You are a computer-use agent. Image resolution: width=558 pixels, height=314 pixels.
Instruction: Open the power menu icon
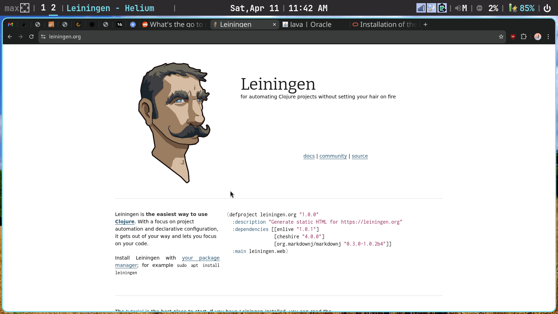coord(548,8)
